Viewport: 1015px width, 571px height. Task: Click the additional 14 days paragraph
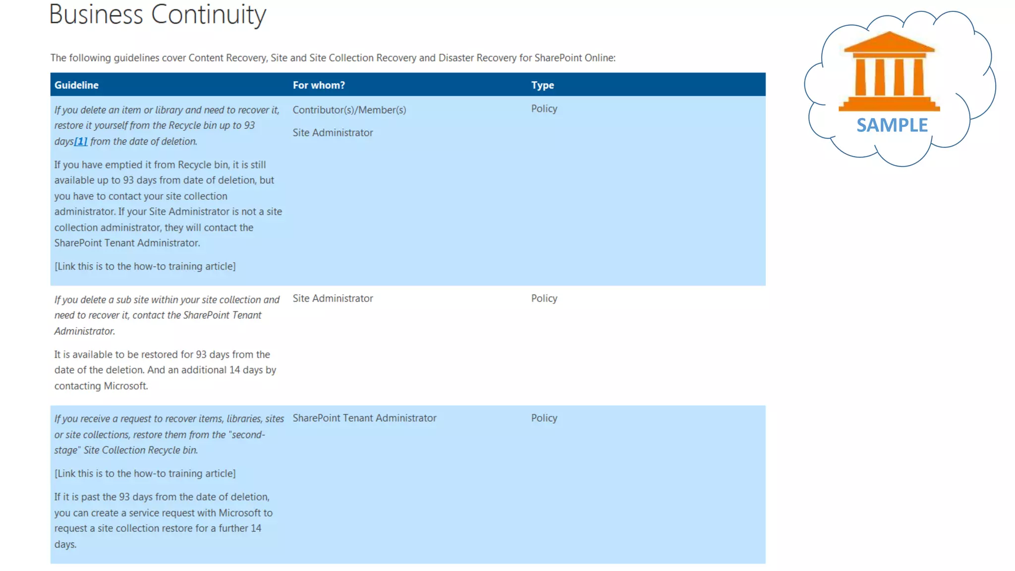tap(165, 370)
